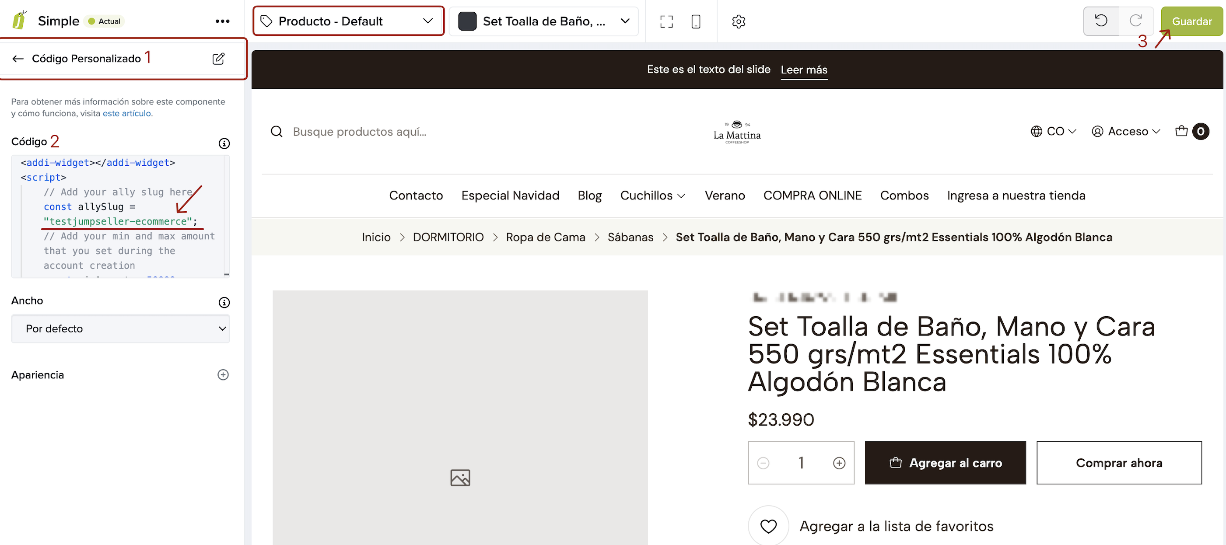Click the edit pencil icon for Código Personalizado
The height and width of the screenshot is (545, 1226).
[x=218, y=59]
